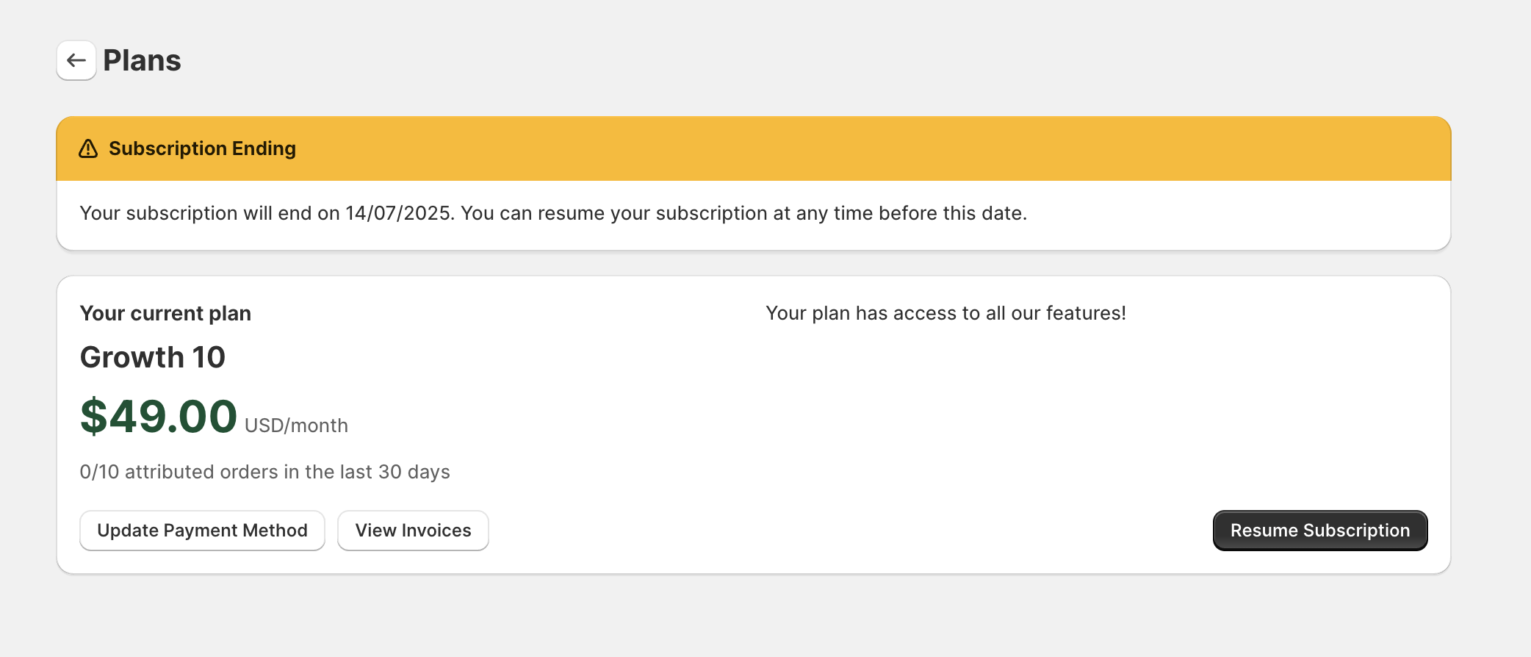Click the 0/10 order count
The height and width of the screenshot is (657, 1531).
pyautogui.click(x=99, y=472)
